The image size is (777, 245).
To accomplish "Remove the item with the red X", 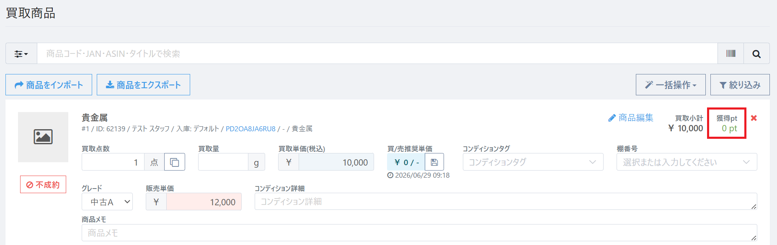I will [x=754, y=118].
